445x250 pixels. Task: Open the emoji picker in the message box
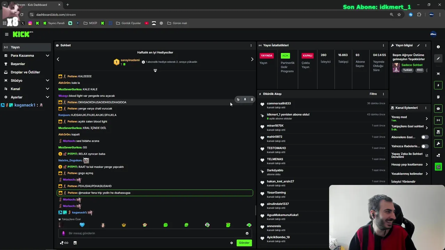click(247, 233)
